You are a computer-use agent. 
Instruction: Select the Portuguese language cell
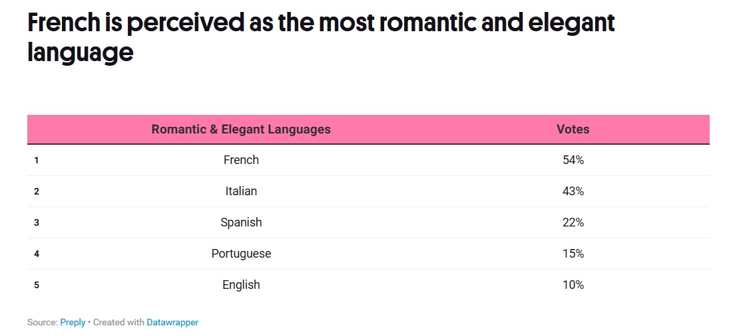point(241,254)
